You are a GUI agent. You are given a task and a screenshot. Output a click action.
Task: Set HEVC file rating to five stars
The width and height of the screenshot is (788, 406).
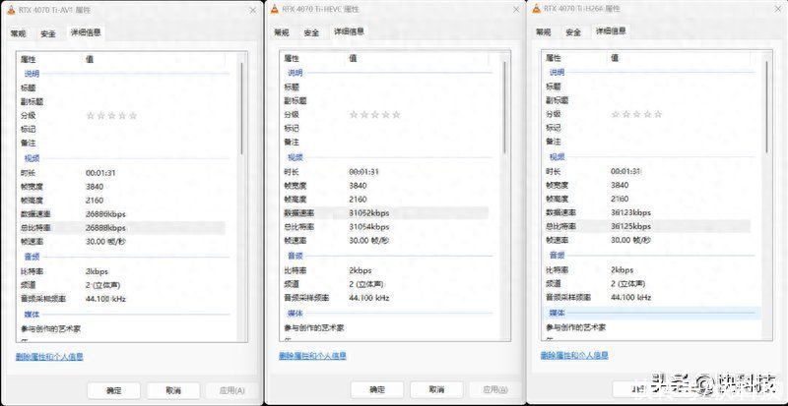(396, 115)
